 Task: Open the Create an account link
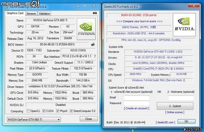coord(136,108)
